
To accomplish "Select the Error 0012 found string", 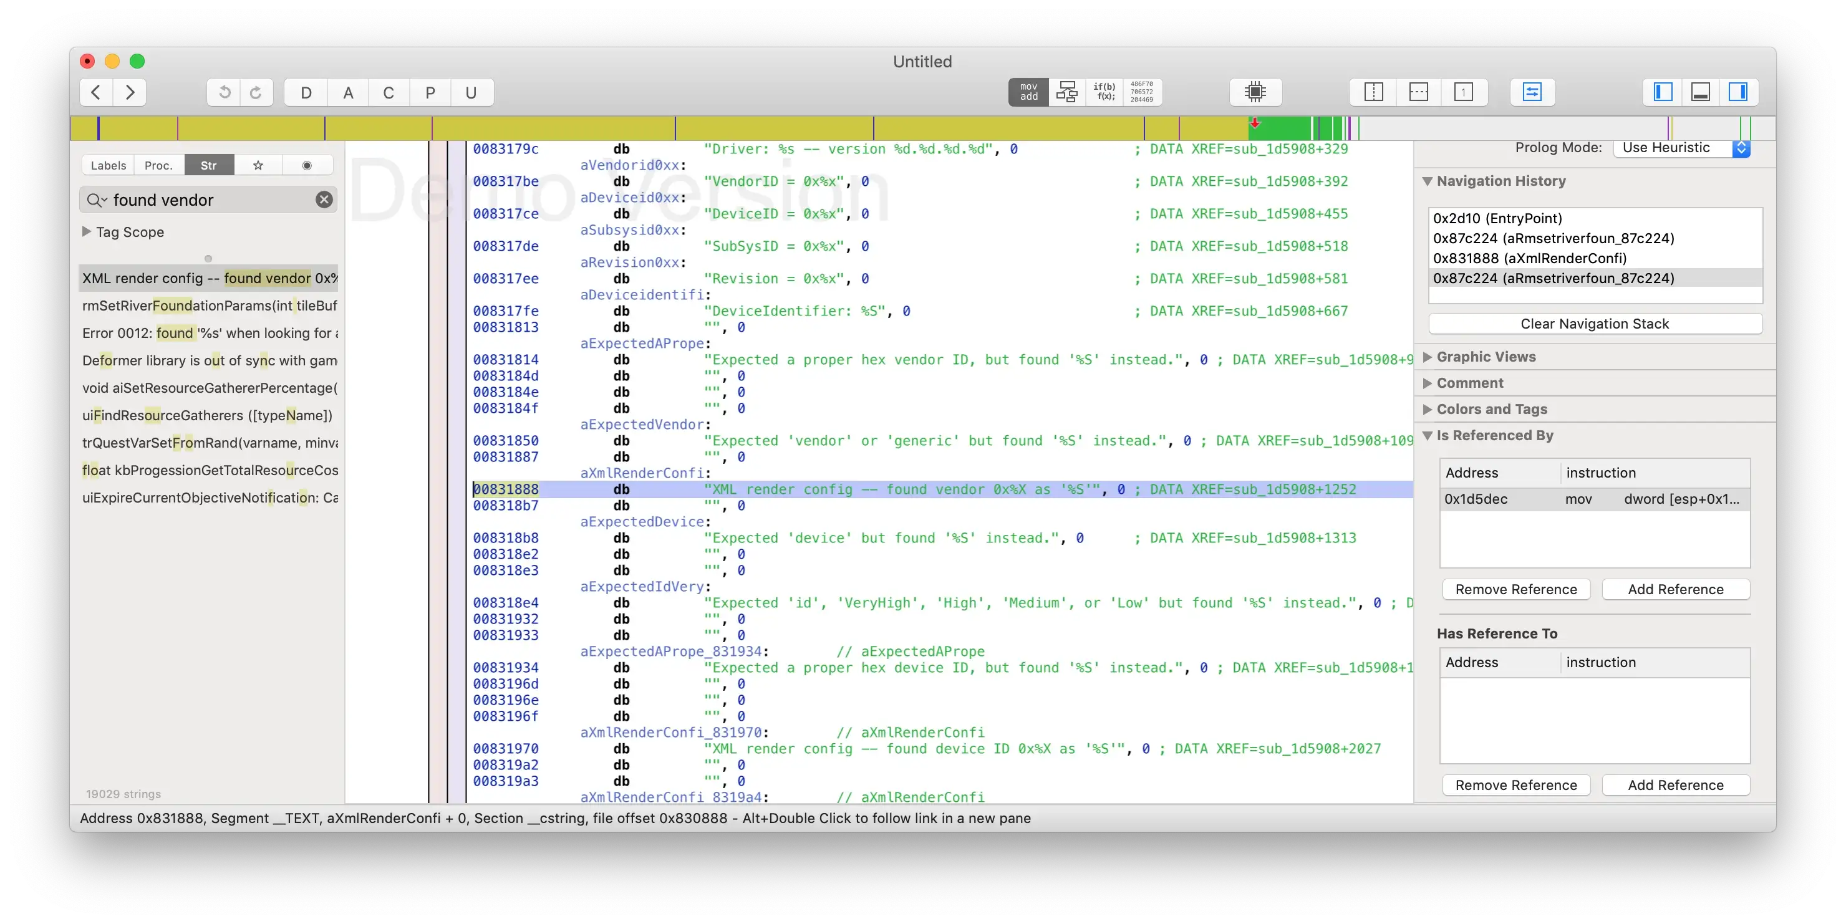I will (x=208, y=333).
